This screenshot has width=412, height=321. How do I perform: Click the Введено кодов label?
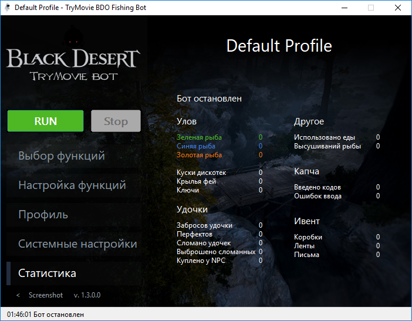(x=318, y=187)
